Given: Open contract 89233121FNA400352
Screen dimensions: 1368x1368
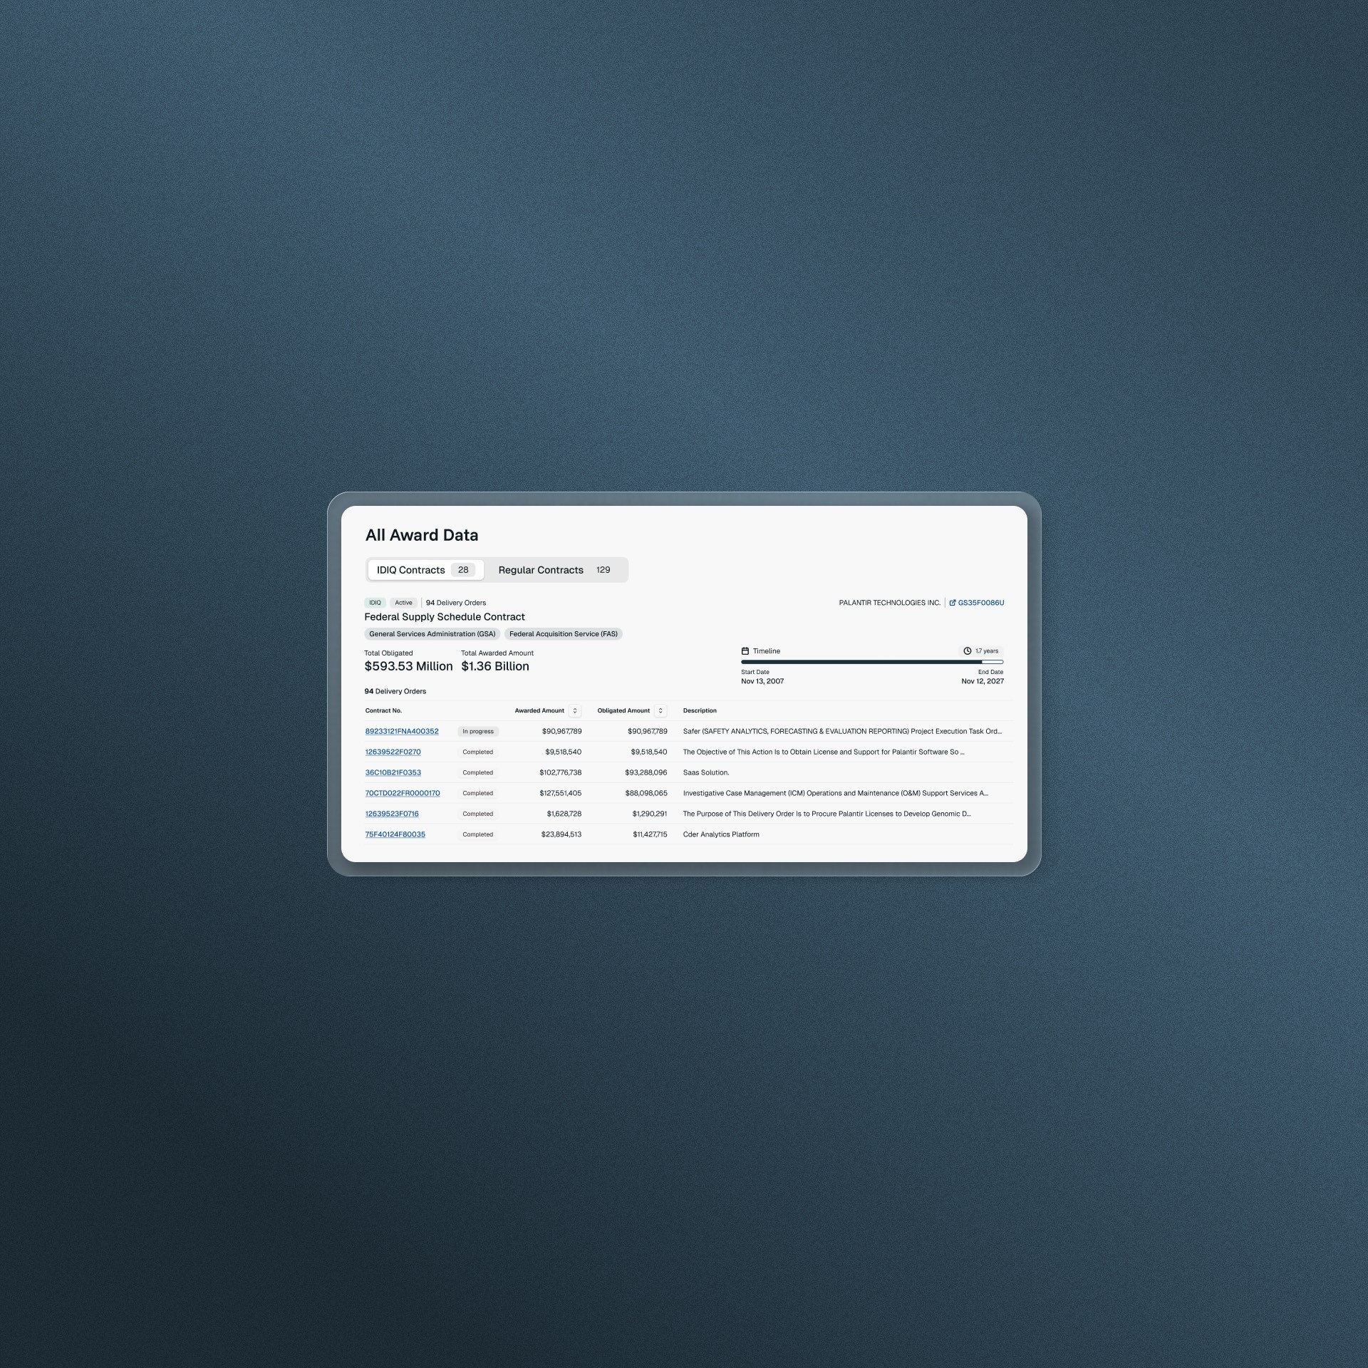Looking at the screenshot, I should (402, 731).
